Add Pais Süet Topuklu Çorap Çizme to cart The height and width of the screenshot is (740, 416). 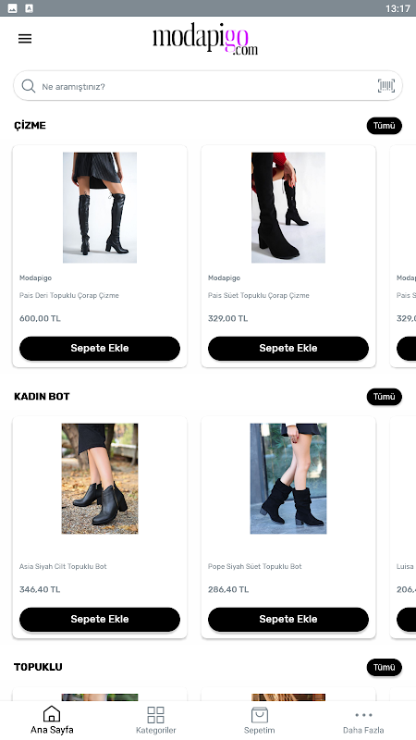point(288,349)
